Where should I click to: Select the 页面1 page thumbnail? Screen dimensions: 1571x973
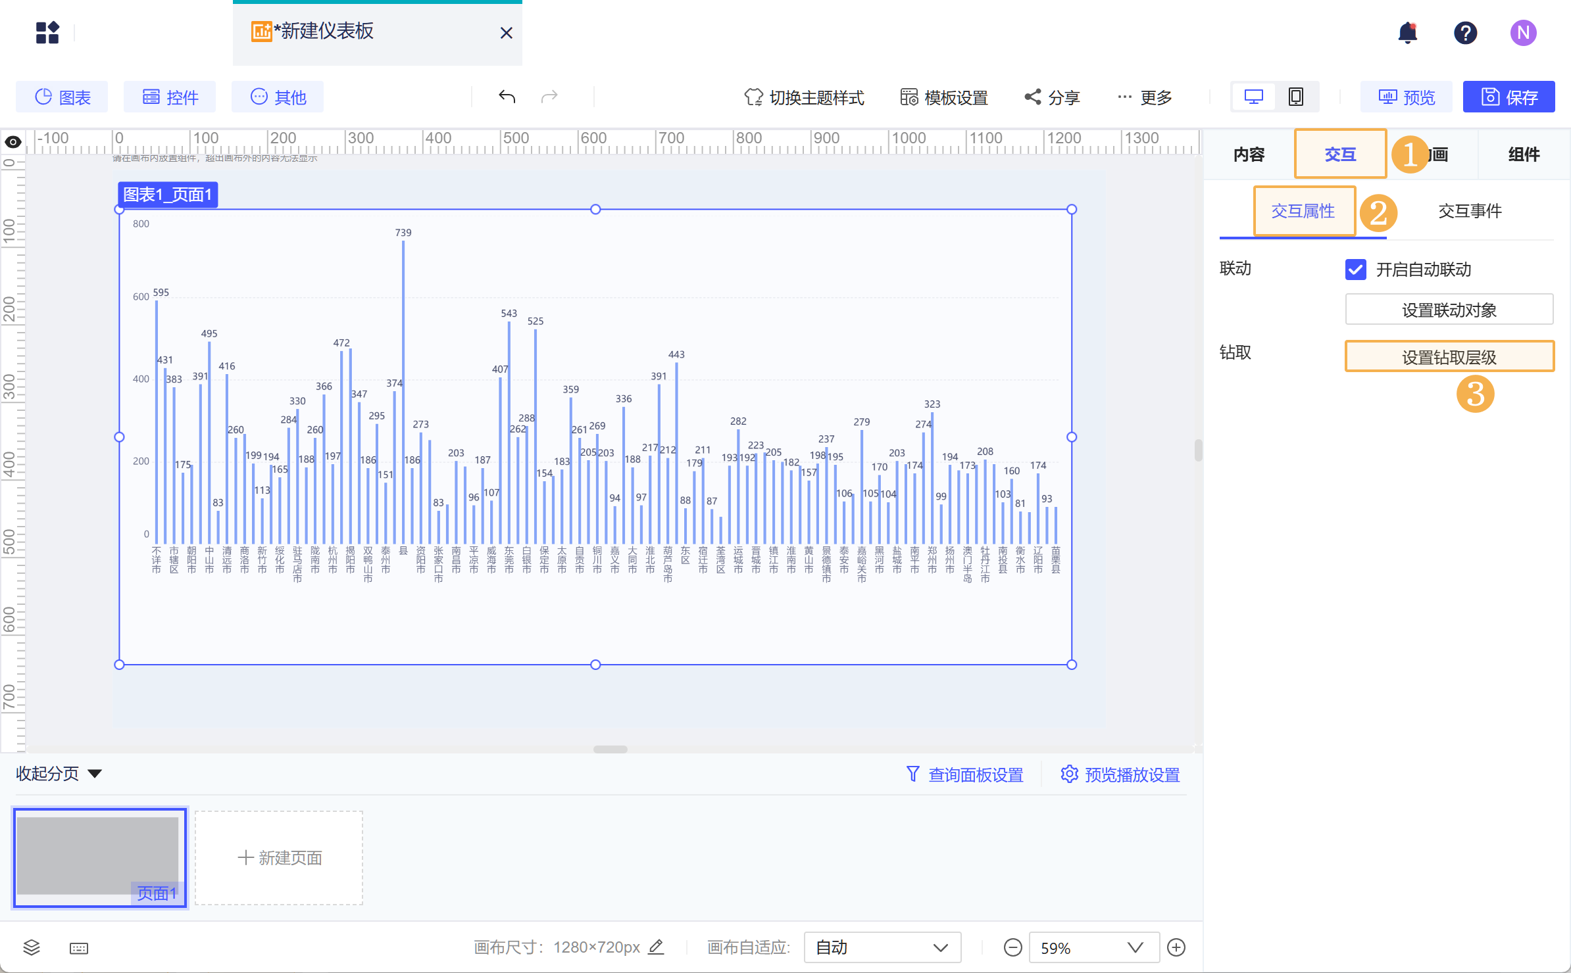100,857
